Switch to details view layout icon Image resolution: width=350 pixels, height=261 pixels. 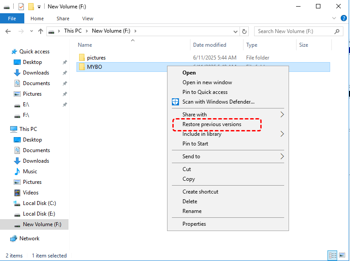coord(332,255)
